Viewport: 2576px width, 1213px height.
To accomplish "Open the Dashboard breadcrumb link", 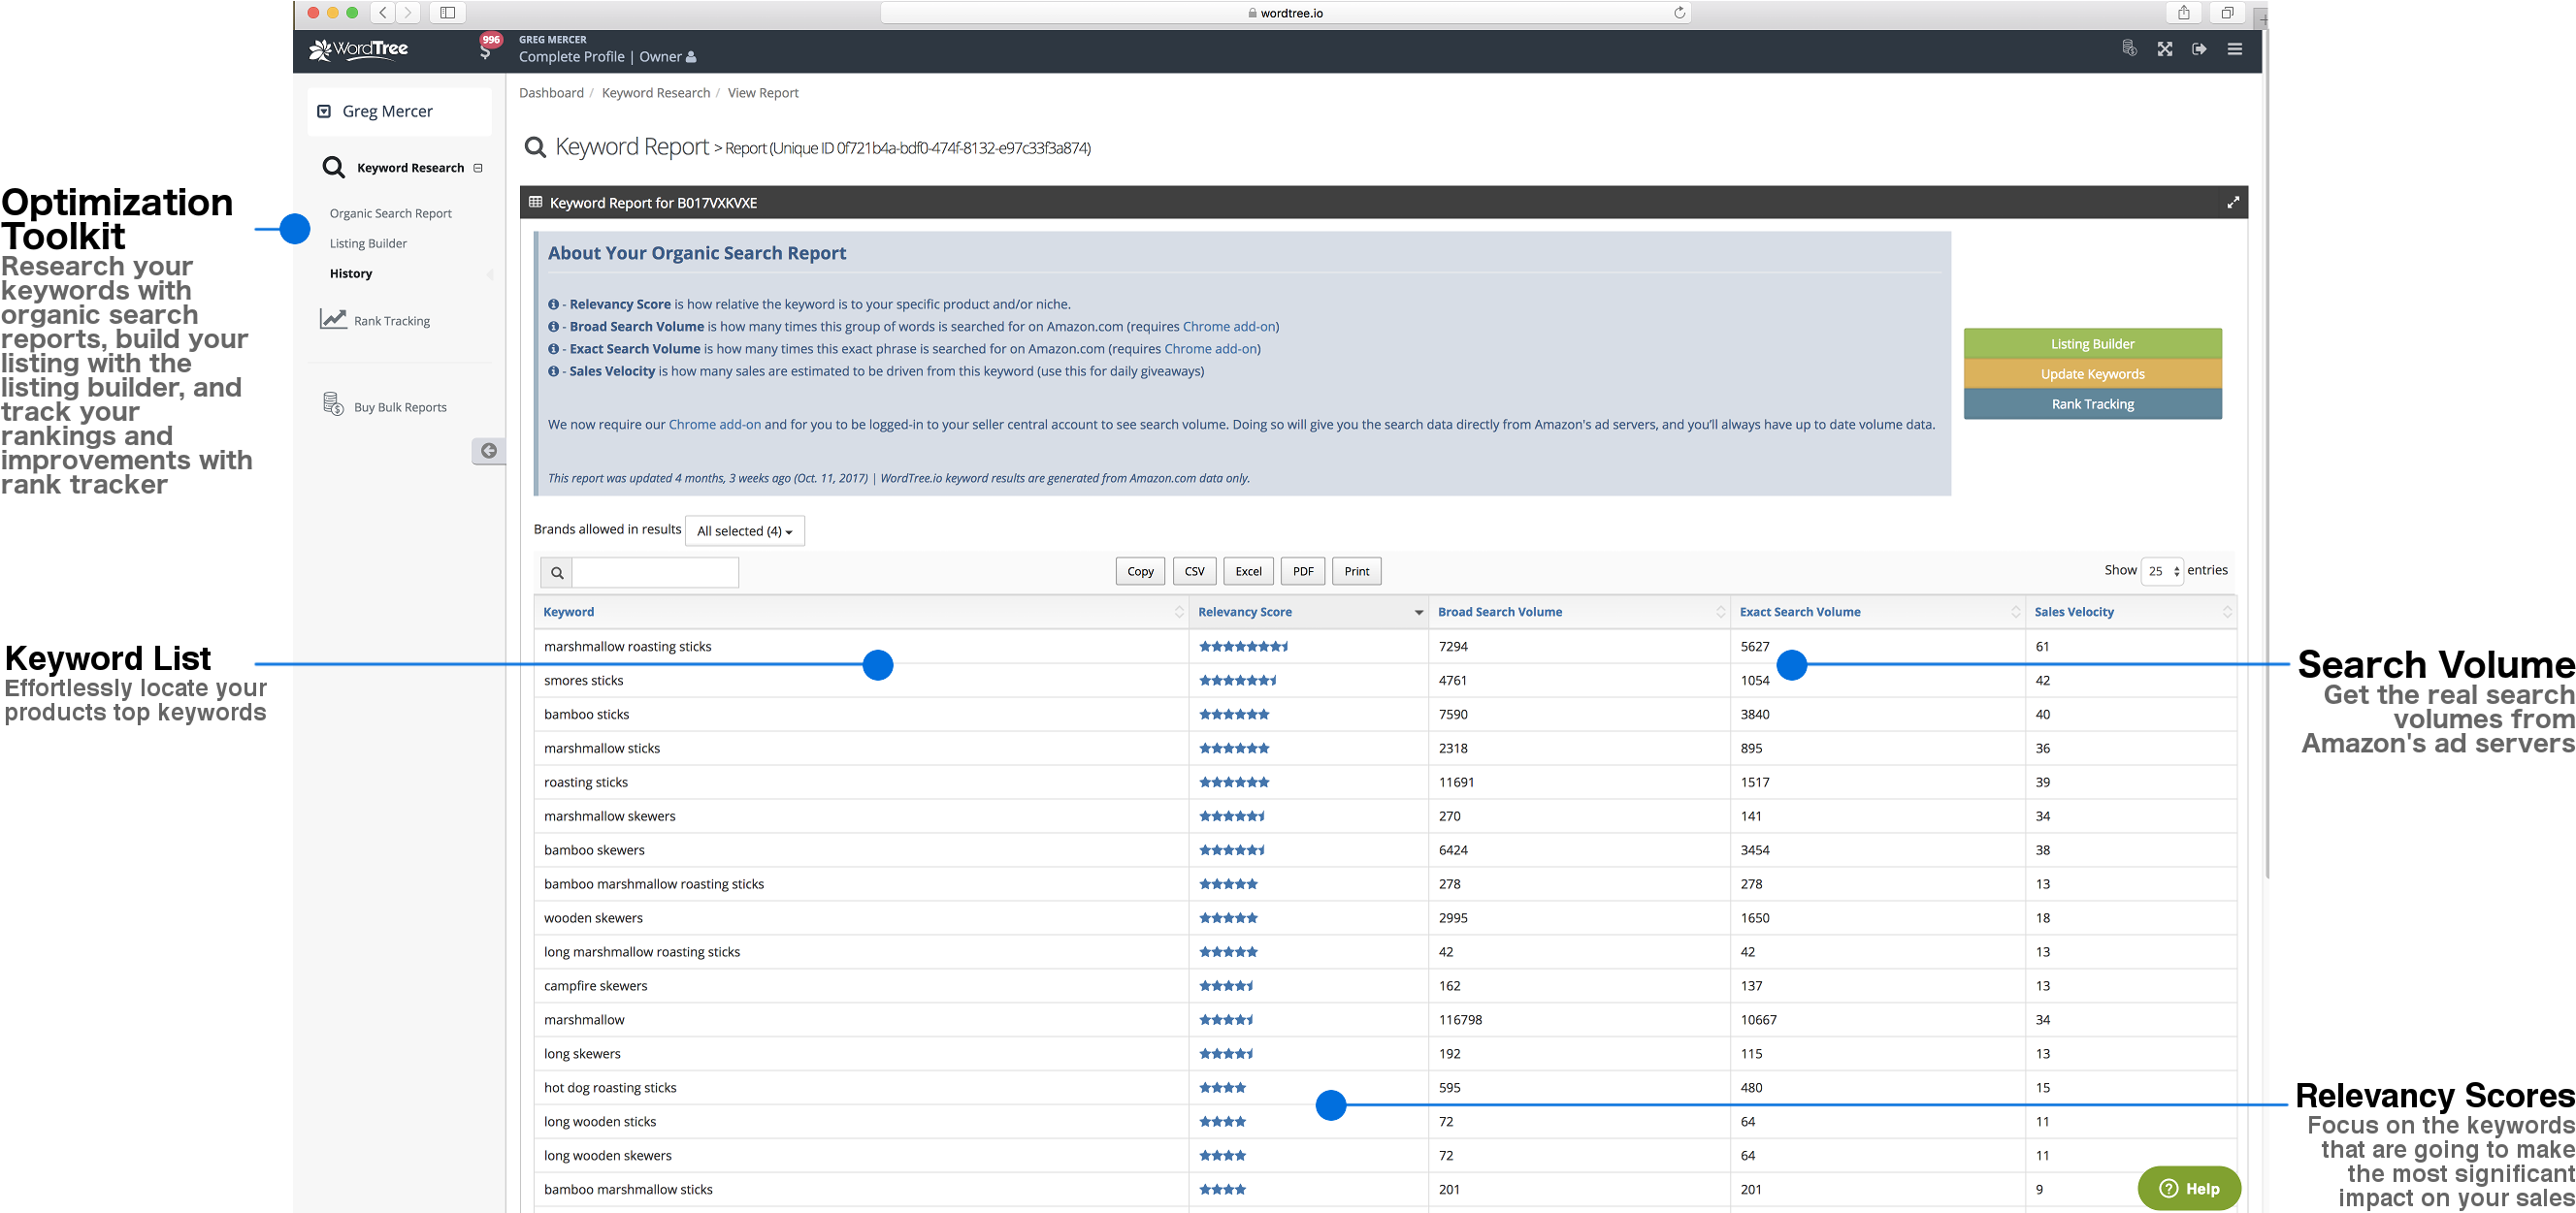I will point(551,92).
